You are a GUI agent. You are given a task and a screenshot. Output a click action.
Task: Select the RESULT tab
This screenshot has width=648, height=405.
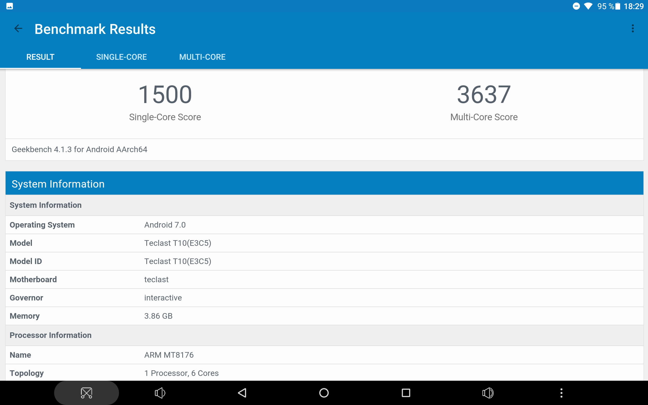point(40,57)
